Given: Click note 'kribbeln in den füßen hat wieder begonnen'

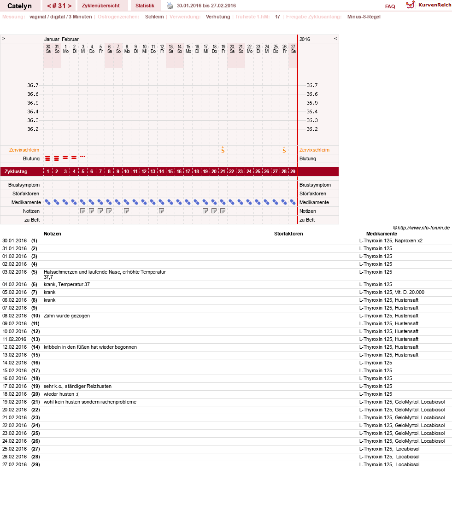Looking at the screenshot, I should point(90,347).
